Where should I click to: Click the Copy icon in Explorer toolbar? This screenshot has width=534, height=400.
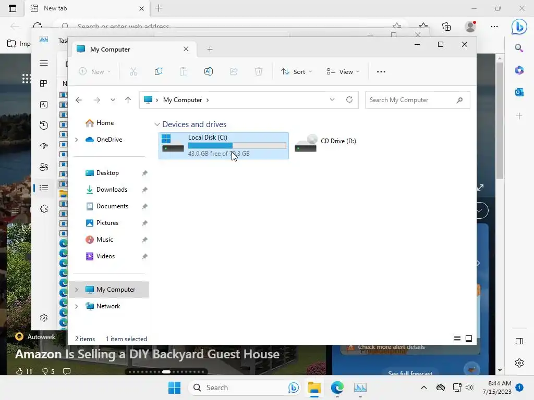click(159, 71)
